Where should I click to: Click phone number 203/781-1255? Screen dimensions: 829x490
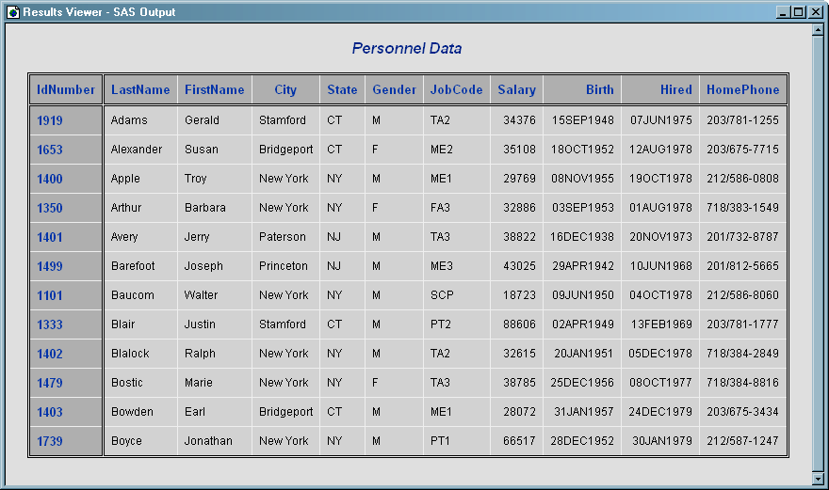pyautogui.click(x=743, y=120)
